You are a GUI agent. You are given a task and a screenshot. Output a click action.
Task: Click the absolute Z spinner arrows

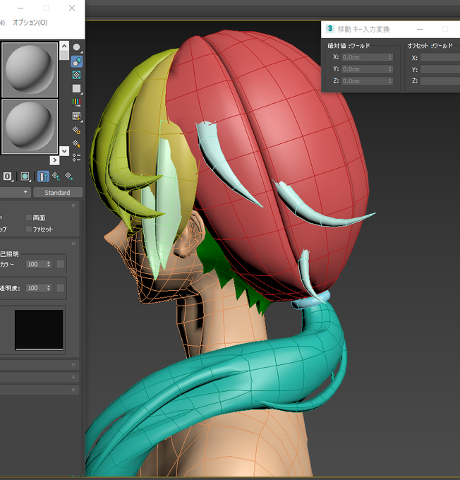coord(390,80)
